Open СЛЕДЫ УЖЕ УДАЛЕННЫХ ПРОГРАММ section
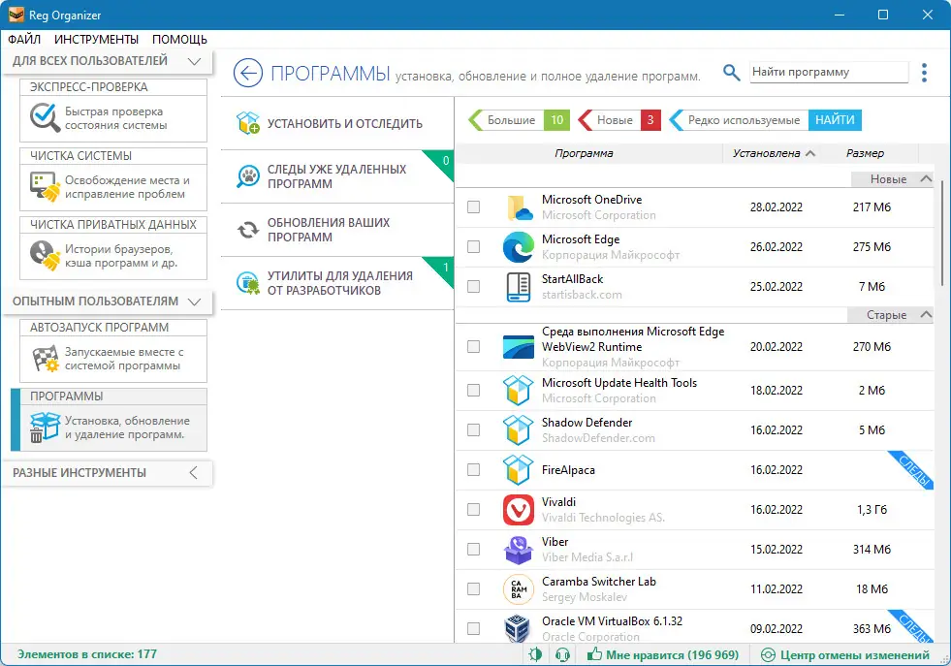951x666 pixels. (x=337, y=176)
